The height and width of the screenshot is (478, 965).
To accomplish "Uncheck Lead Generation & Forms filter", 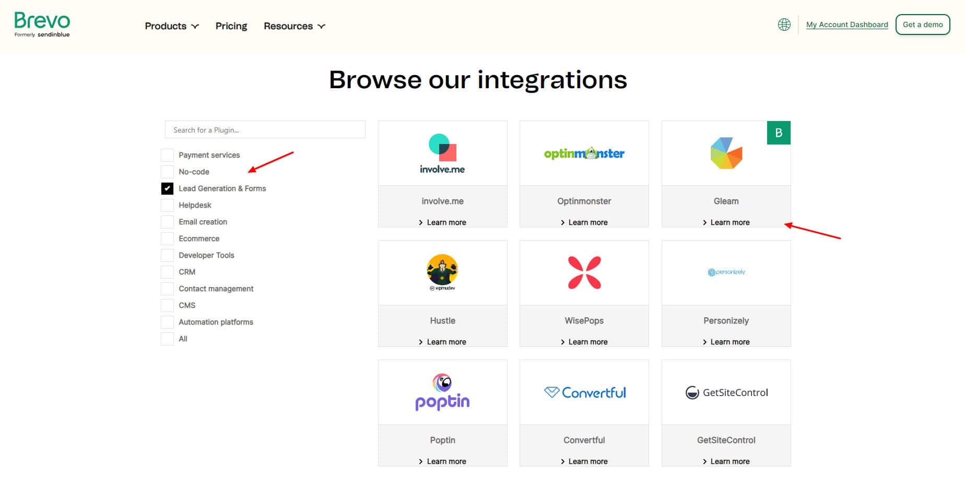I will [167, 188].
